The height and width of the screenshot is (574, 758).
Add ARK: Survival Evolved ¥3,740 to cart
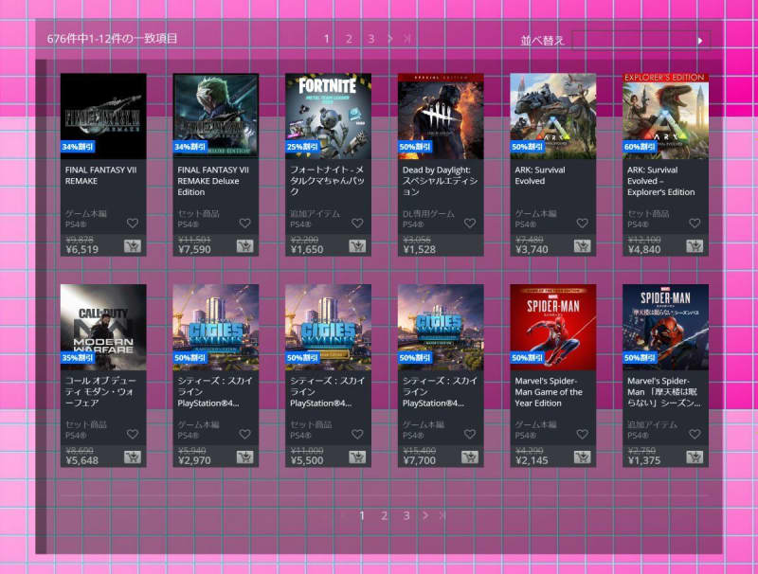click(582, 246)
